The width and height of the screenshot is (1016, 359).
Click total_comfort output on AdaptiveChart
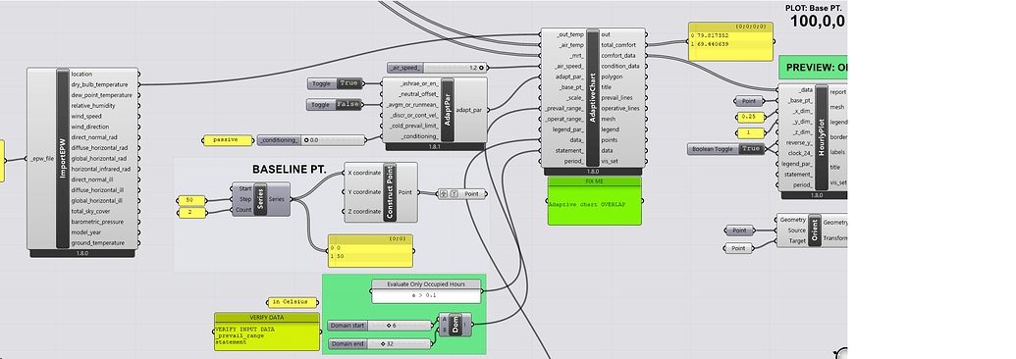(618, 45)
